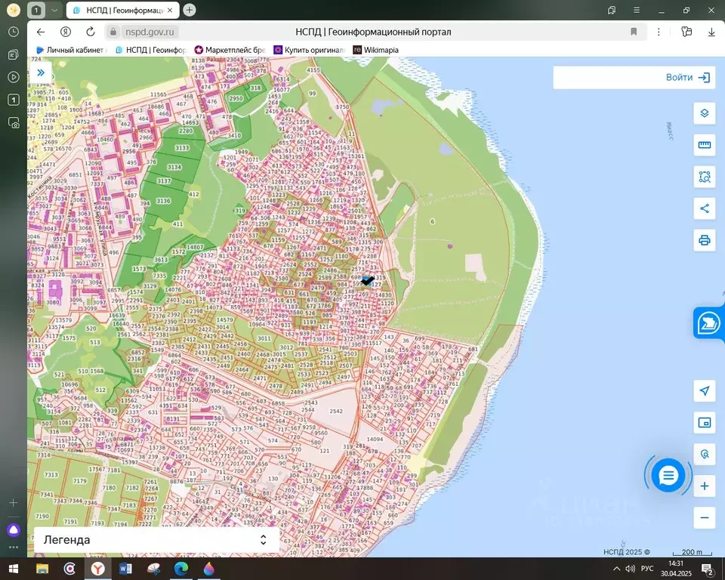Open the blue side assistant widget
Screen dimensions: 725x580
[708, 323]
